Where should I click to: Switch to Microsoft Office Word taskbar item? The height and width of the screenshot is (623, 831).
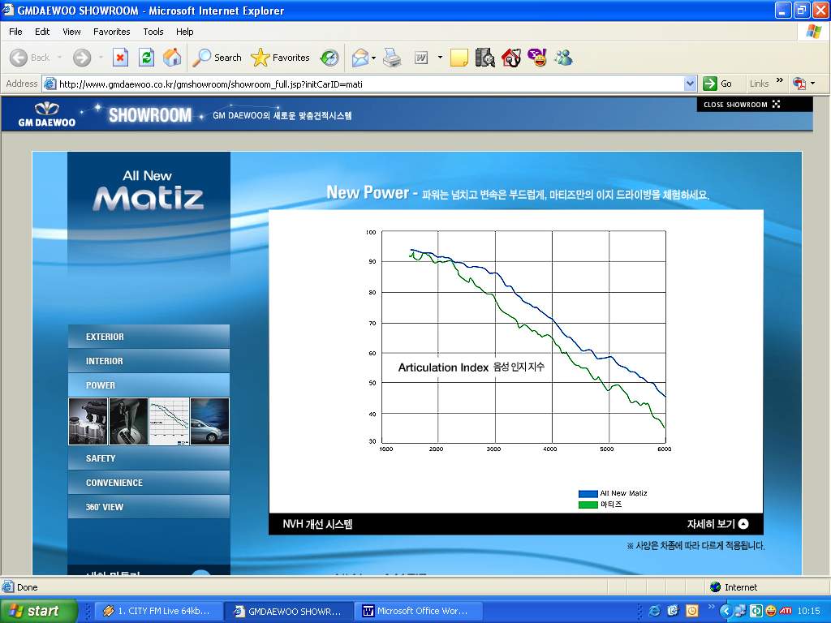point(419,611)
